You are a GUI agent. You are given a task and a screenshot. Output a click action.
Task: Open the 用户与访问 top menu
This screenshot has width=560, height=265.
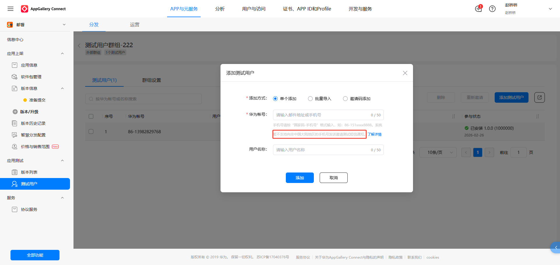pos(254,9)
